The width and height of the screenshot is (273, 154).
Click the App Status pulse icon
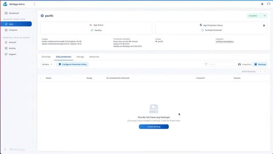click(90, 25)
